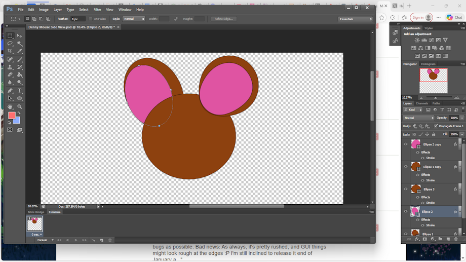Viewport: 466px width, 262px height.
Task: Select the frame 1 thumbnail in Timeline
Action: point(34,223)
